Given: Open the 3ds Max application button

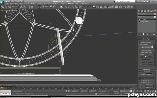Looking at the screenshot, I should (2, 2).
